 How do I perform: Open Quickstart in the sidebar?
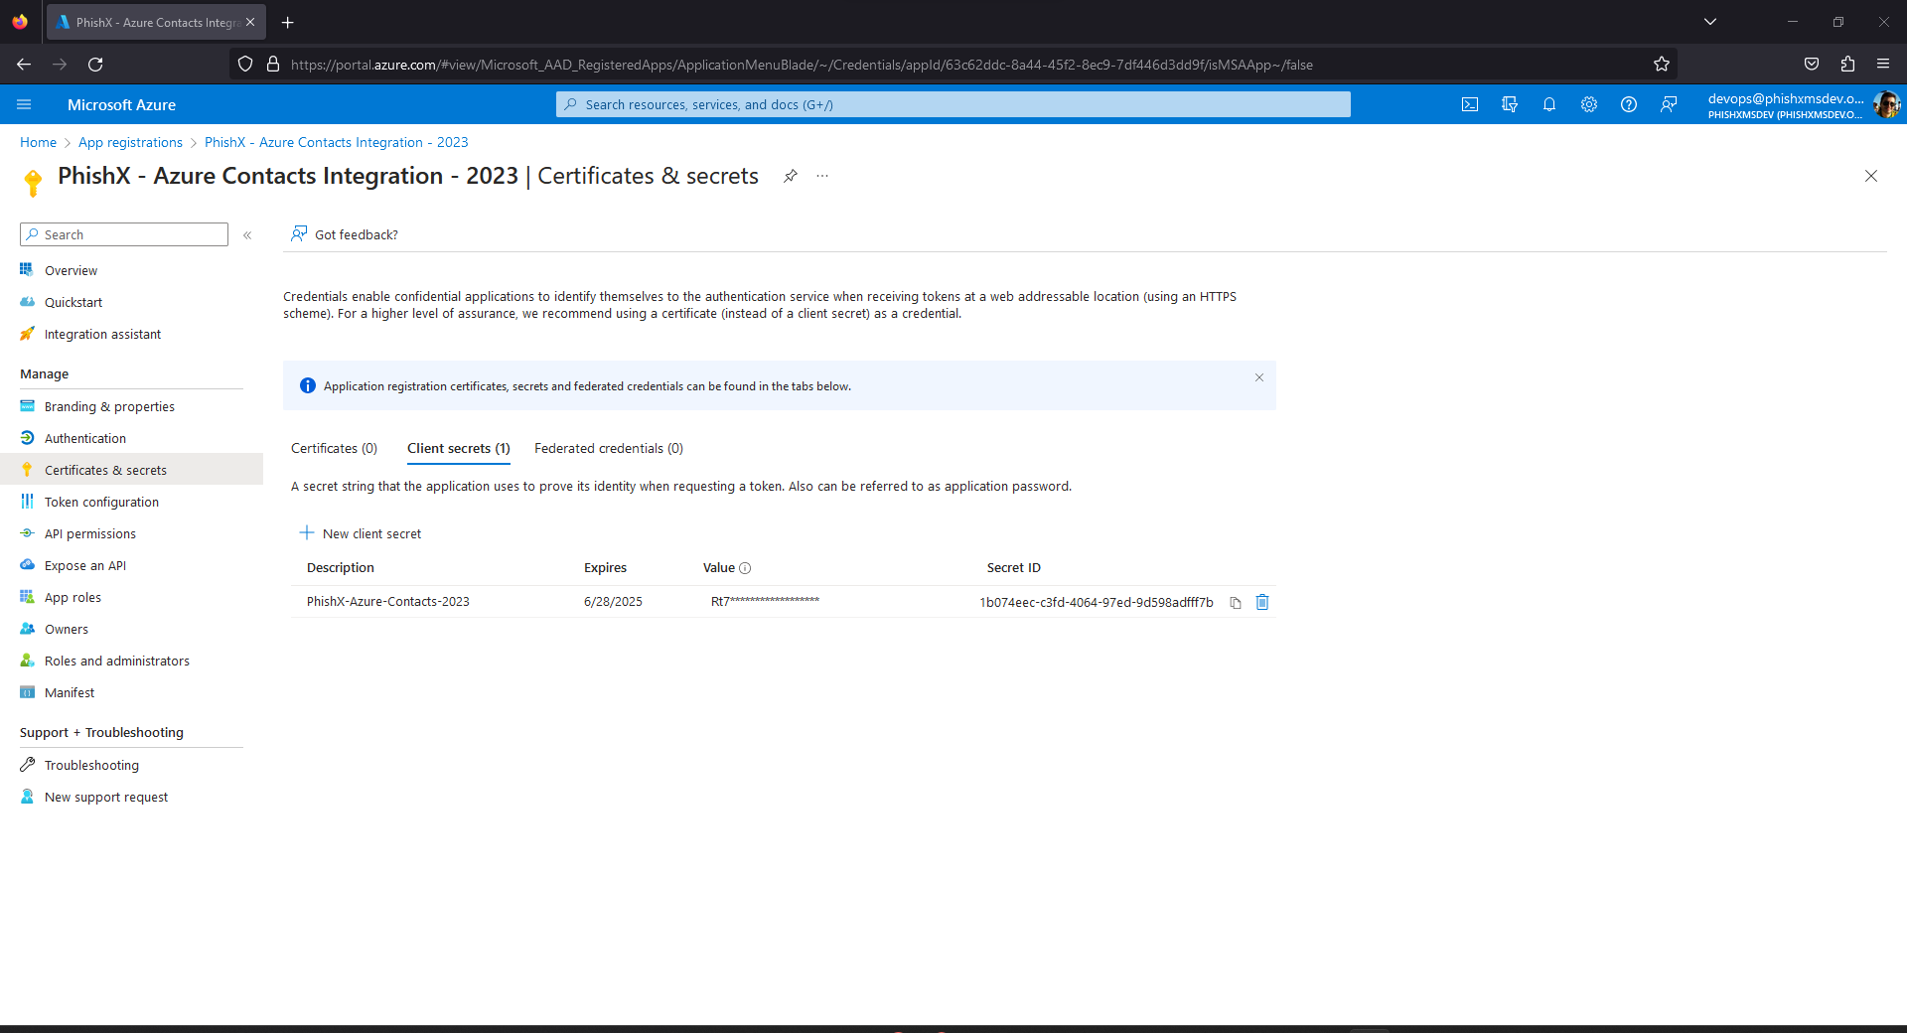tap(73, 302)
